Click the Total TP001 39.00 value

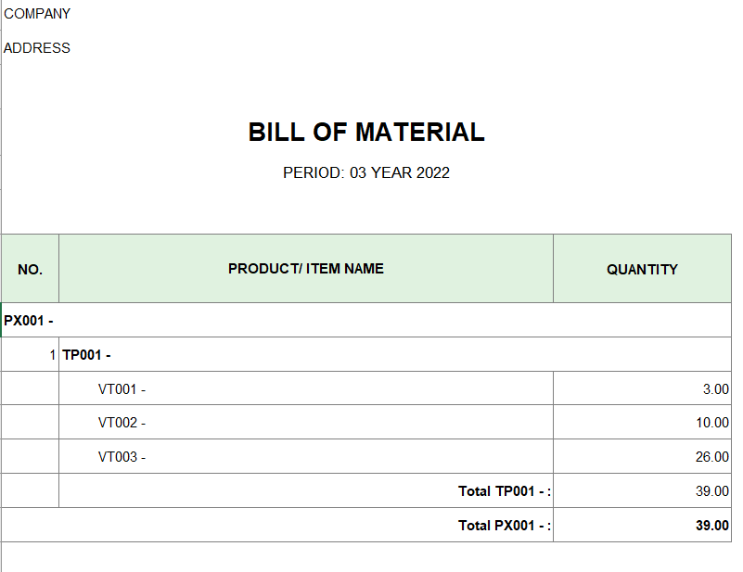642,491
